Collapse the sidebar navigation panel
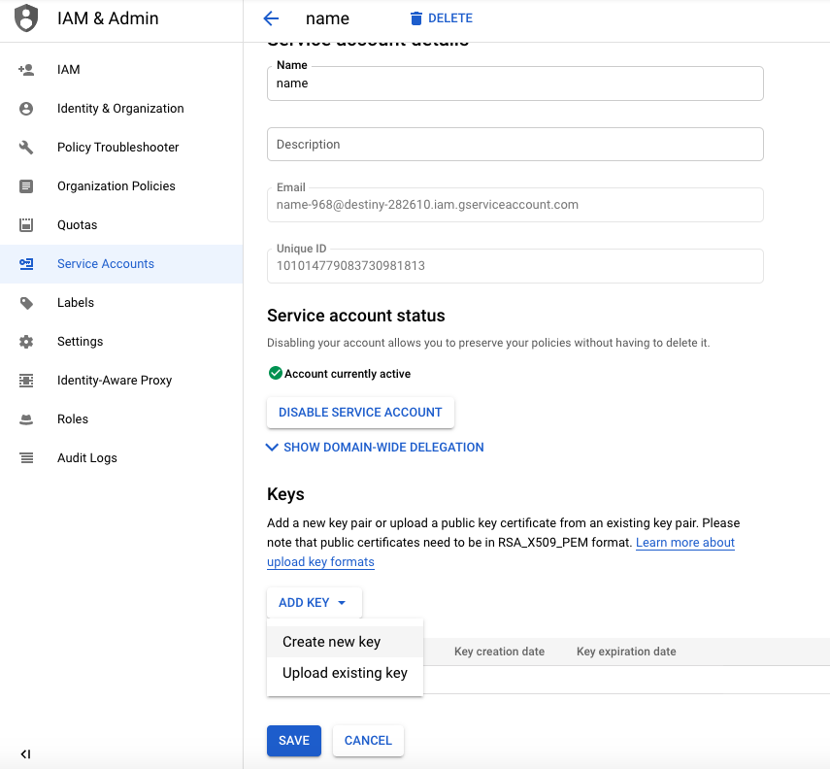Screen dimensions: 830x769 25,753
